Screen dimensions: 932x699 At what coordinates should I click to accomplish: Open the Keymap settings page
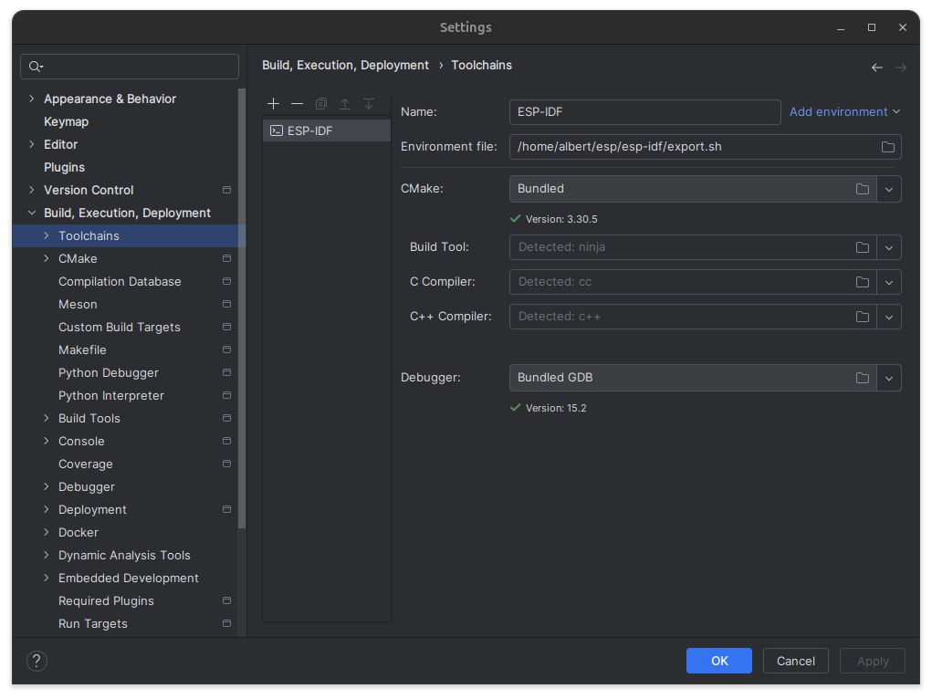[x=66, y=121]
